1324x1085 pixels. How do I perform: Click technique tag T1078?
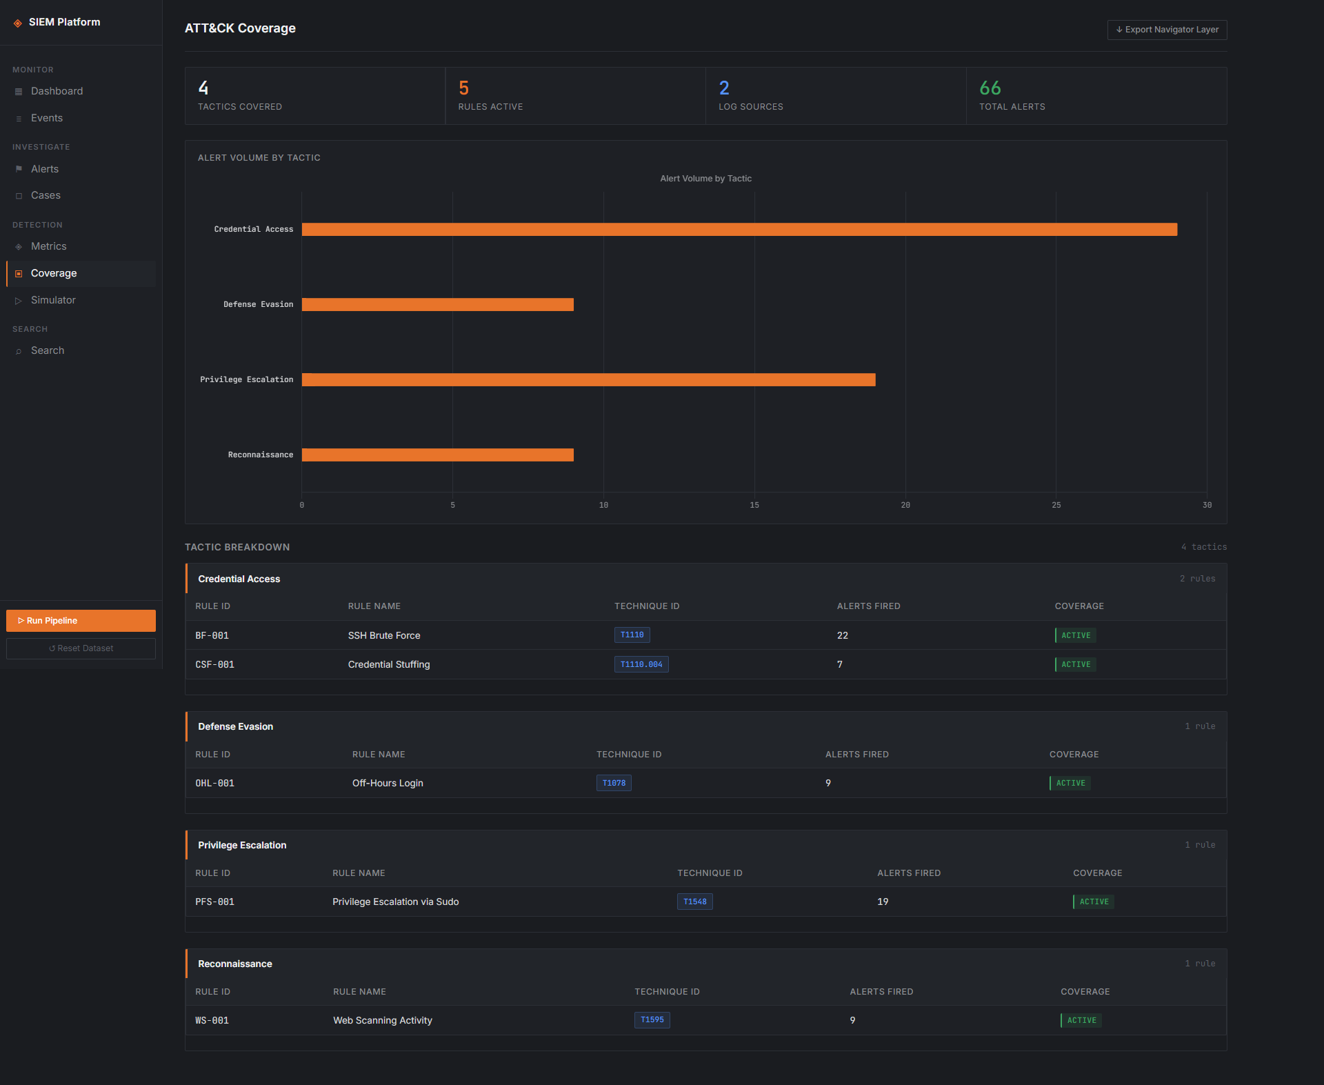[x=614, y=783]
